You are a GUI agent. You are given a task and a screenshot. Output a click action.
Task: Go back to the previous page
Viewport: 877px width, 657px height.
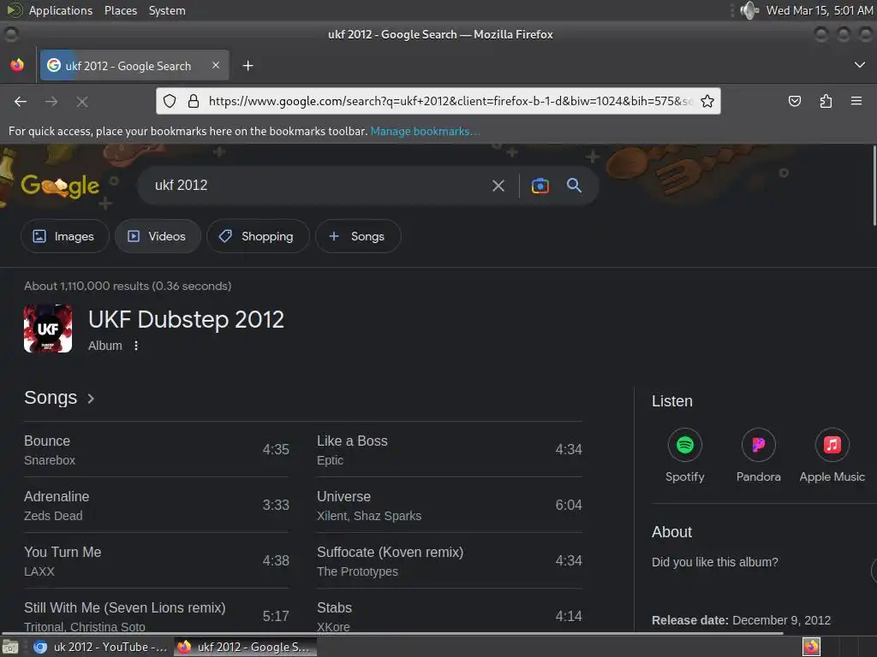[21, 101]
